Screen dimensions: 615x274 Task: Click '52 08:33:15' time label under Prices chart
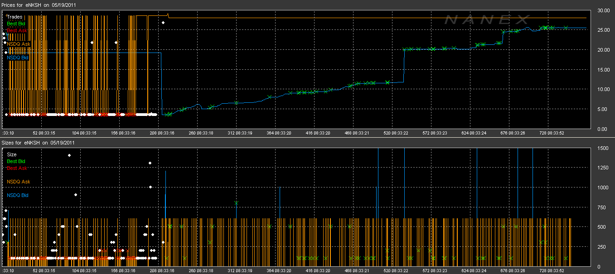(44, 133)
